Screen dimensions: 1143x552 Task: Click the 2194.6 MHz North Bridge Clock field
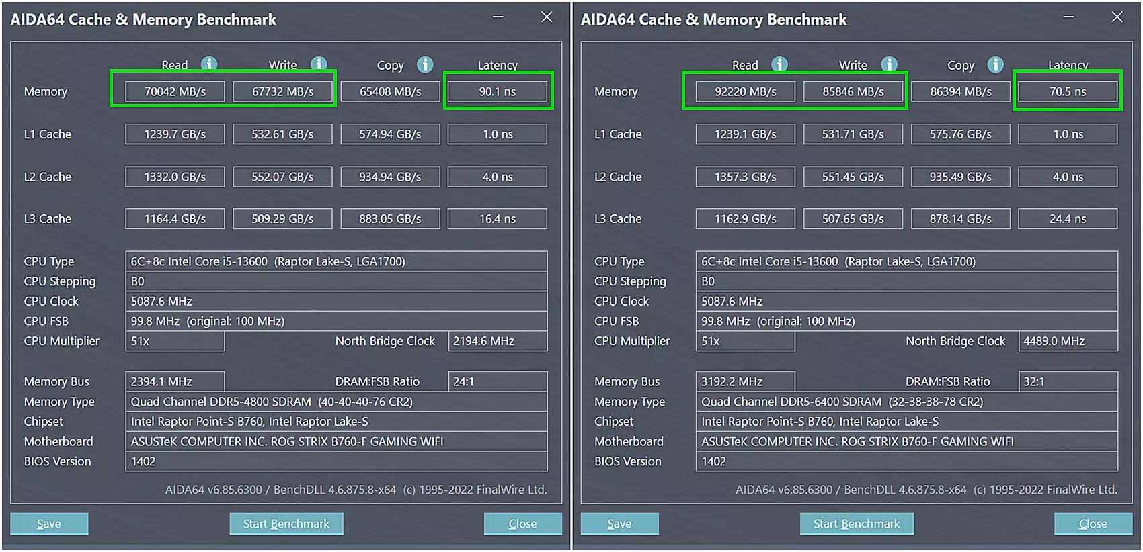(x=498, y=341)
